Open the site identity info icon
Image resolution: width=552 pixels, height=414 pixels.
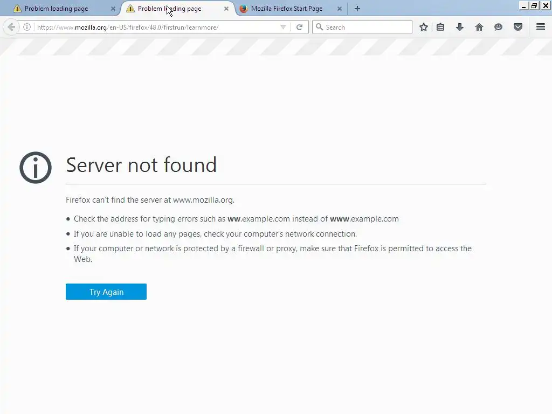pyautogui.click(x=27, y=27)
